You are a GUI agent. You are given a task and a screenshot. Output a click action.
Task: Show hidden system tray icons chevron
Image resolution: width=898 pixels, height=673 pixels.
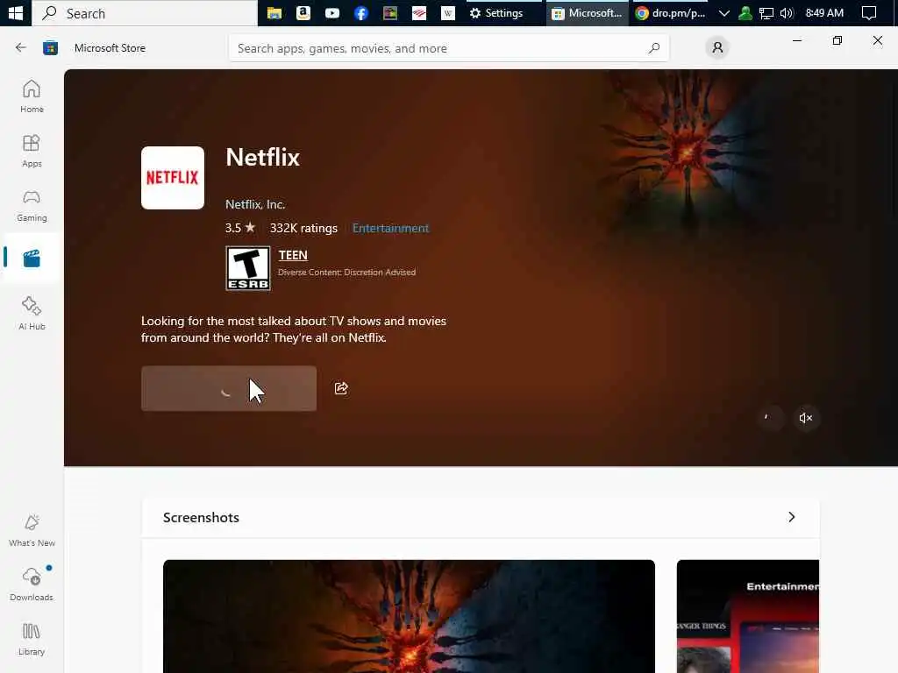click(723, 13)
